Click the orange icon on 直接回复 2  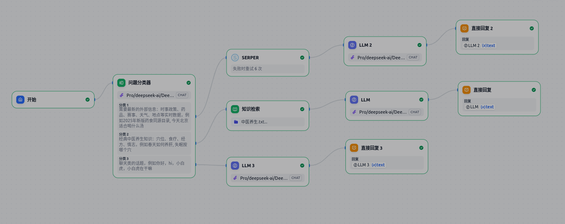[x=464, y=28]
